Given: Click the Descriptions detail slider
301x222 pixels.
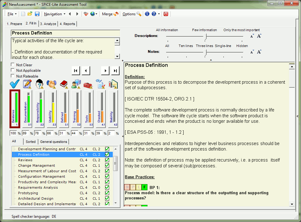Looking at the screenshot, I should coord(205,36).
